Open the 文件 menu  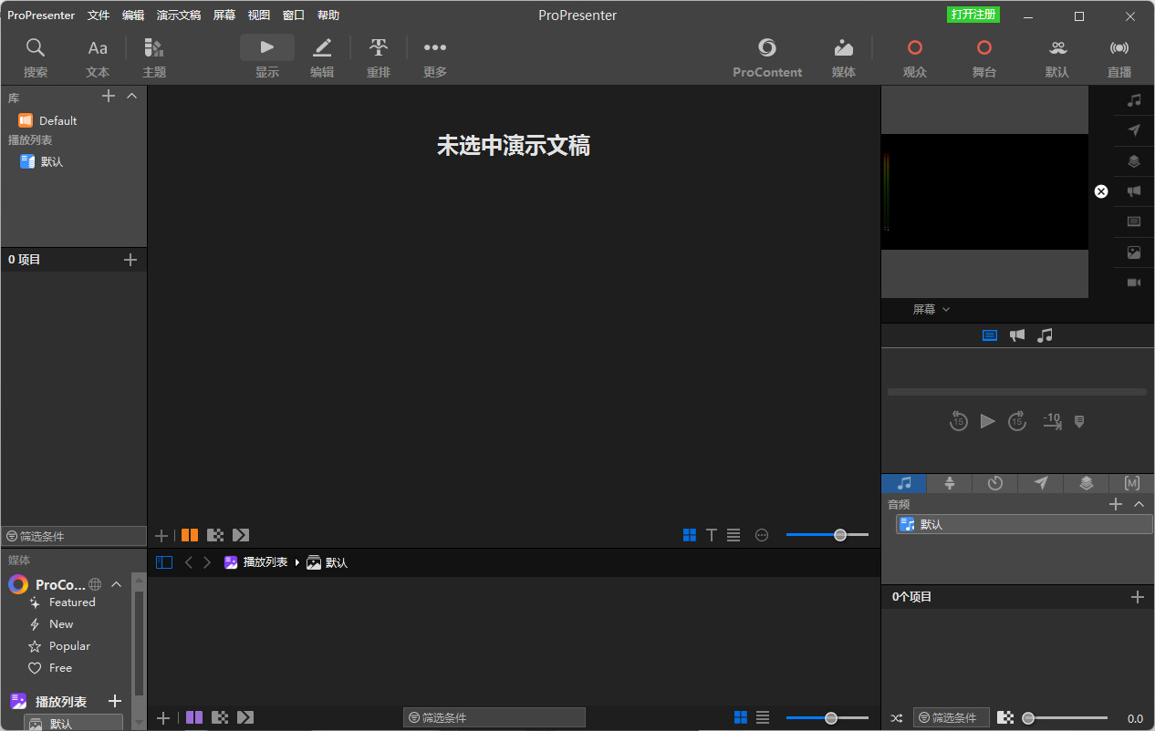[x=99, y=15]
